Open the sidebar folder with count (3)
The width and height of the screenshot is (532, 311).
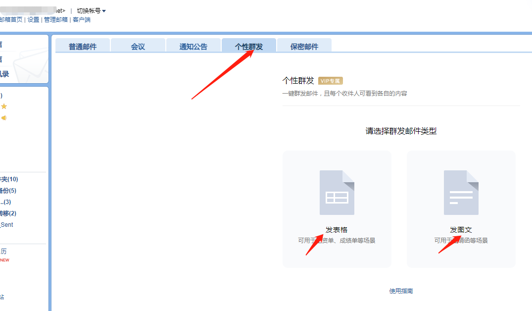click(5, 202)
